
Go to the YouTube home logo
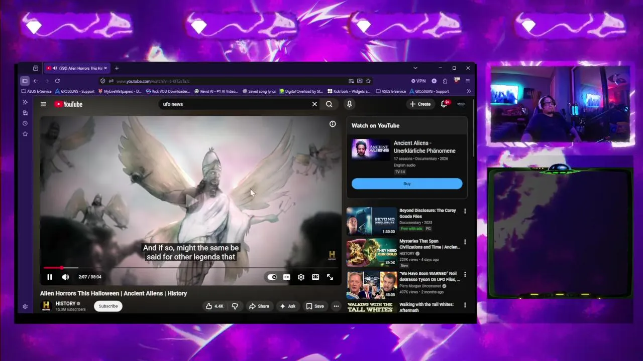coord(68,104)
